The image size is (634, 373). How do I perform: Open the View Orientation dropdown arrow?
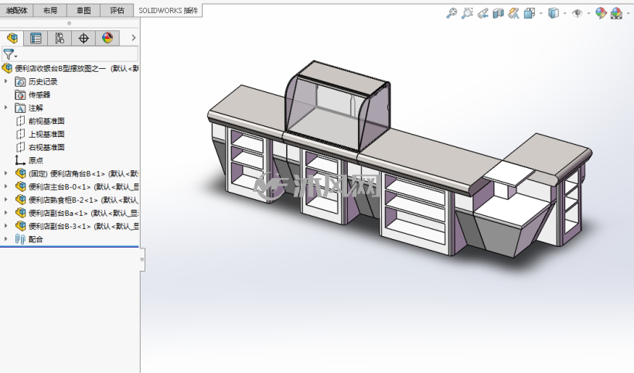(x=541, y=13)
